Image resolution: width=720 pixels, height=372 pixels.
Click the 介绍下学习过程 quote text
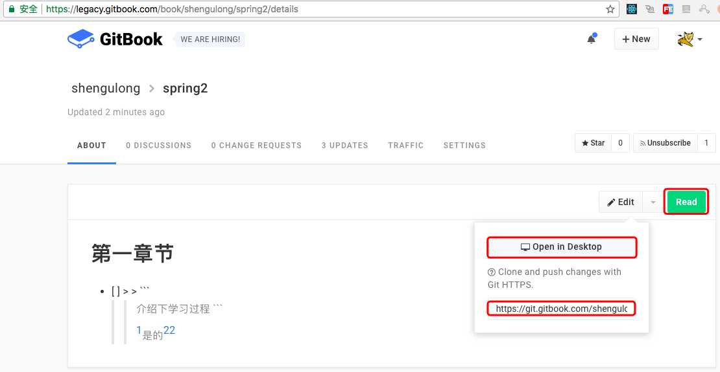click(x=173, y=309)
